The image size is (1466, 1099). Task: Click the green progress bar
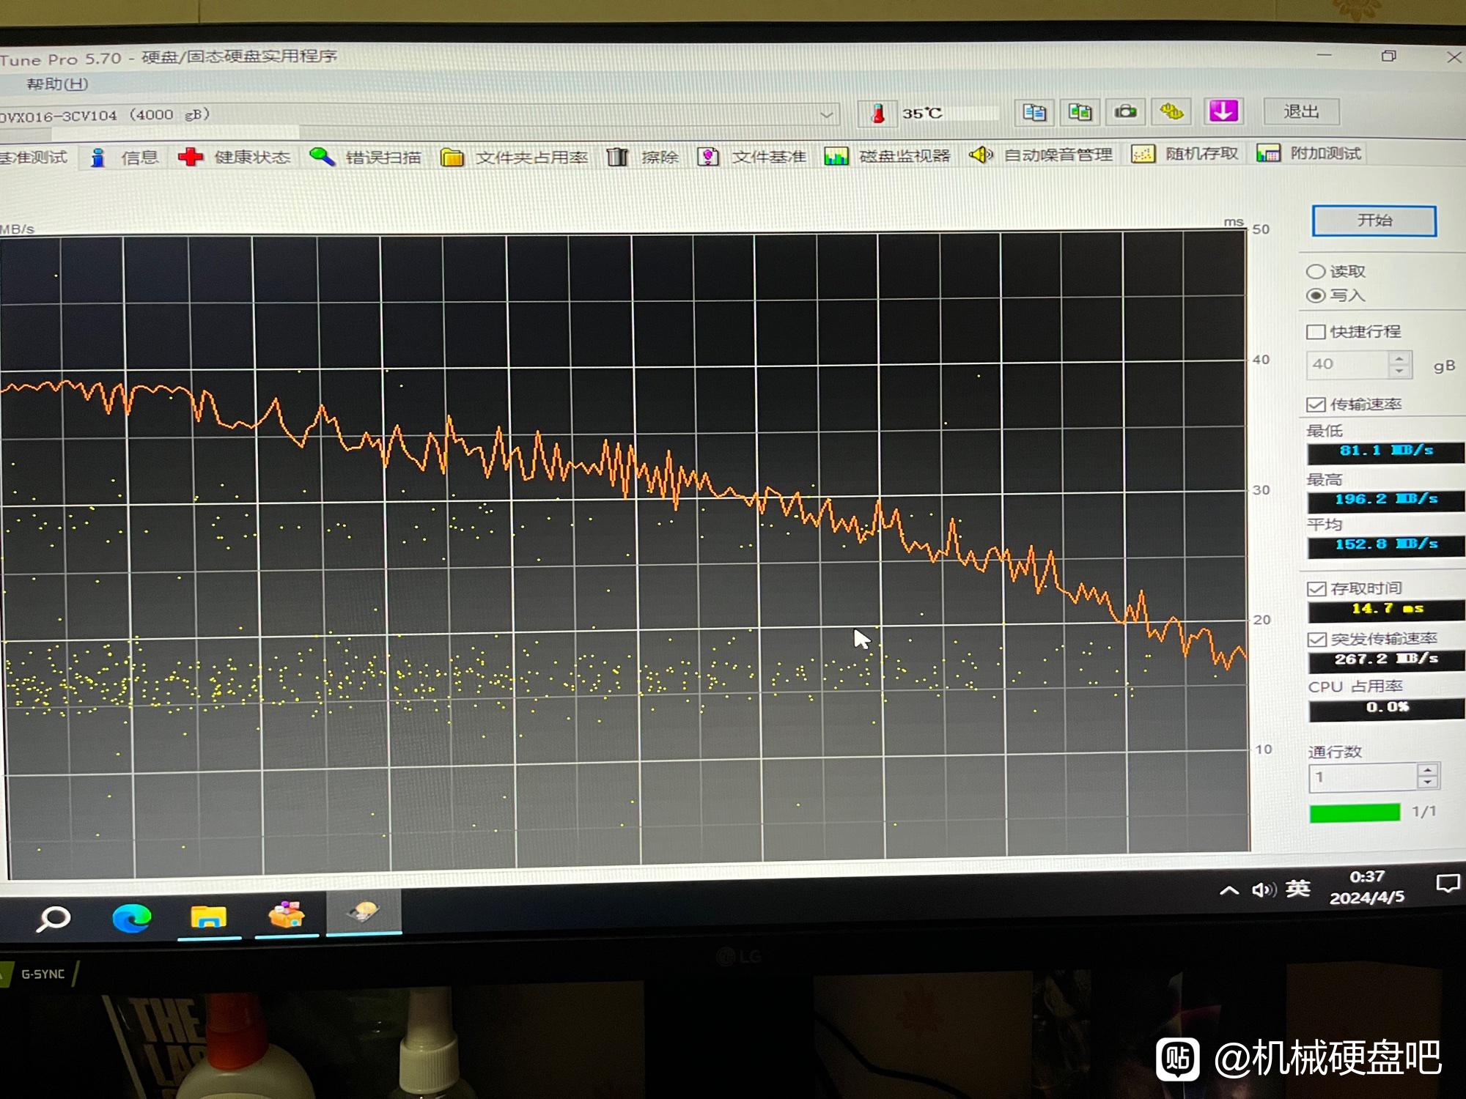[x=1355, y=812]
